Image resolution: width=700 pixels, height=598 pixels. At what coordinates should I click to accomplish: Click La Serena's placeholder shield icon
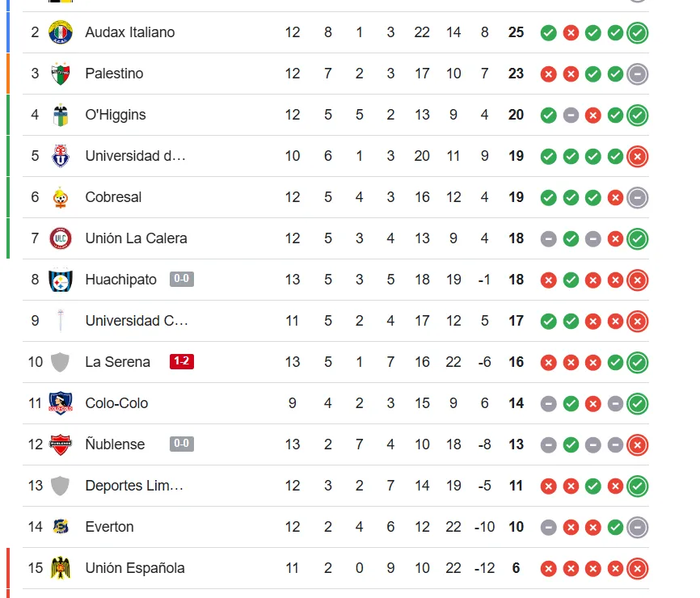[61, 362]
